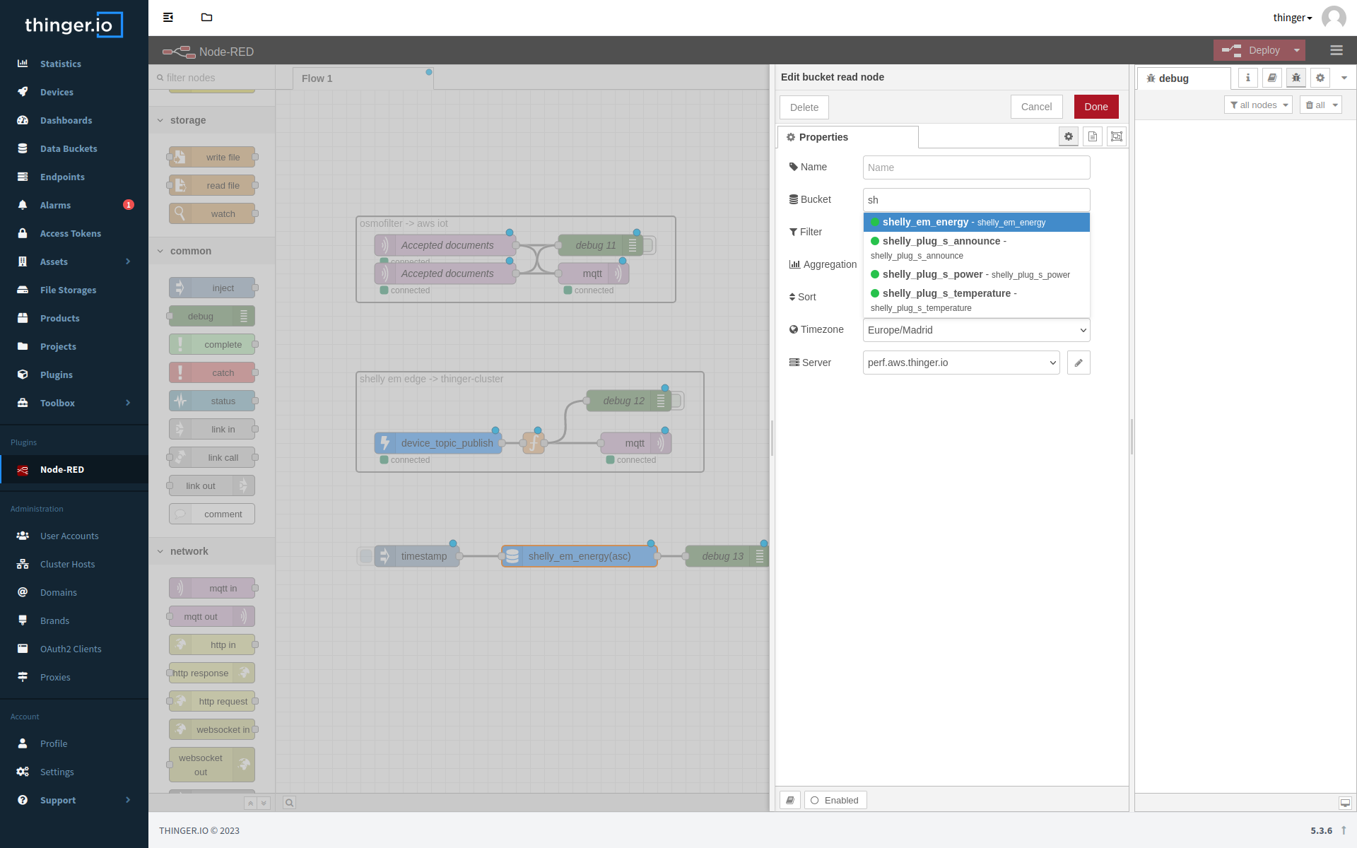Viewport: 1357px width, 848px height.
Task: Open node description document icon
Action: pyautogui.click(x=1093, y=136)
